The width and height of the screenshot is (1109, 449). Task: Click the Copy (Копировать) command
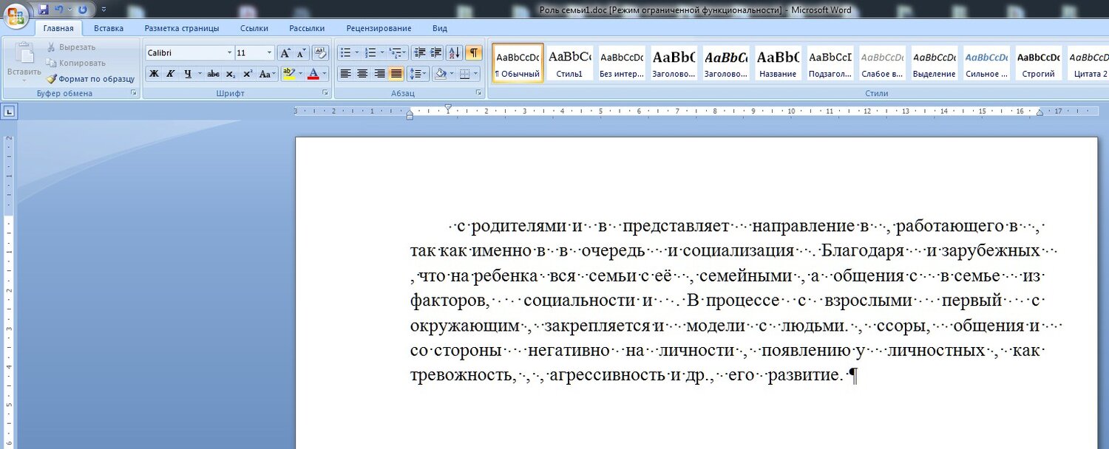(75, 63)
